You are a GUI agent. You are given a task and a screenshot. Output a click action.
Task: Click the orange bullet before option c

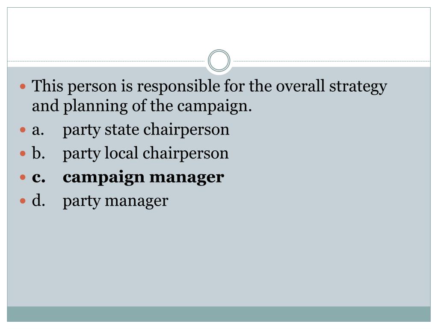coord(23,177)
